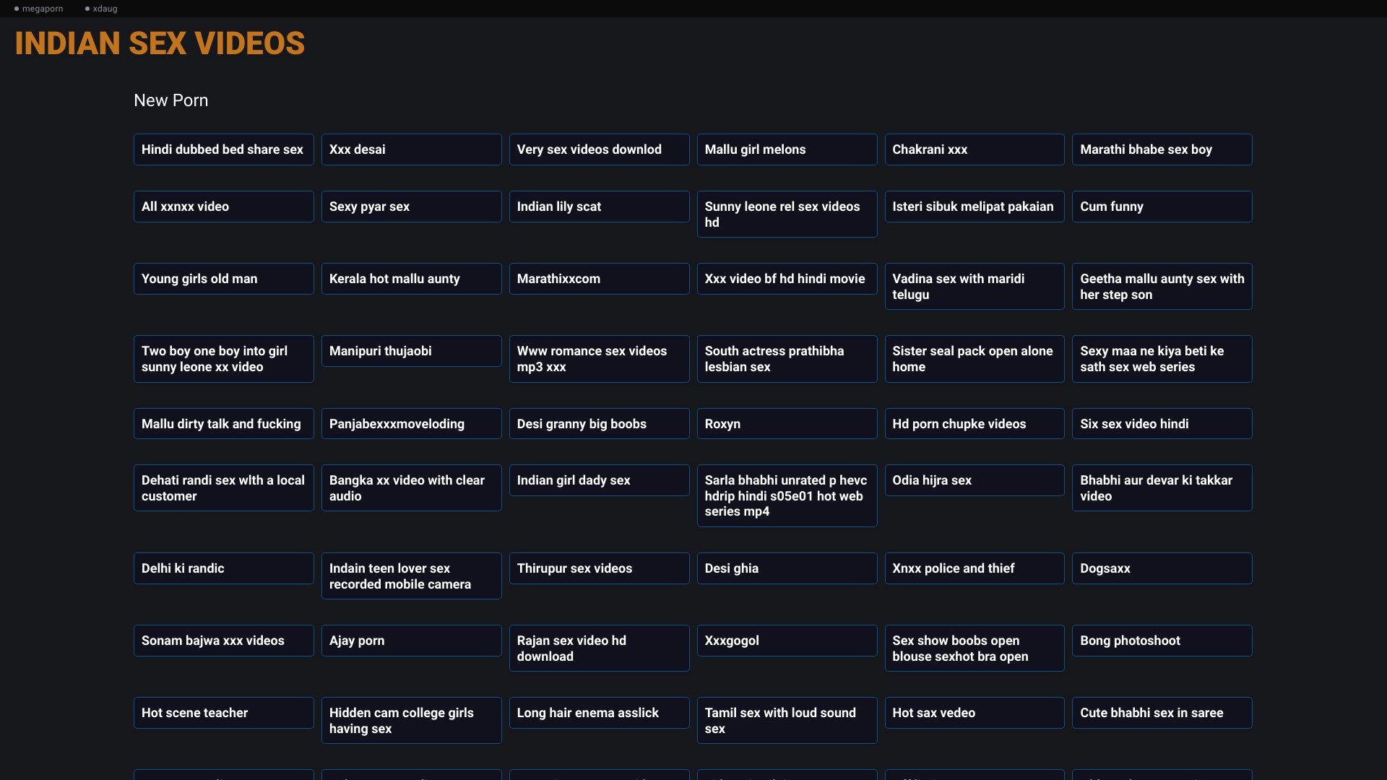Click the Panjabexxxmoveloding tag
1387x780 pixels.
(x=411, y=424)
